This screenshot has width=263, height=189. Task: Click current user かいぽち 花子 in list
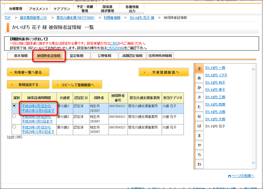pyautogui.click(x=215, y=126)
